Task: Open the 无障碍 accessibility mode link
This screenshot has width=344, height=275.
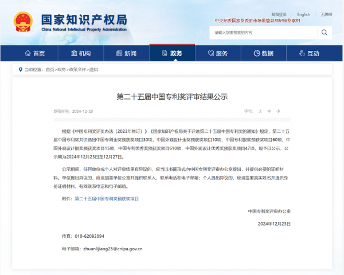Action: (x=326, y=14)
